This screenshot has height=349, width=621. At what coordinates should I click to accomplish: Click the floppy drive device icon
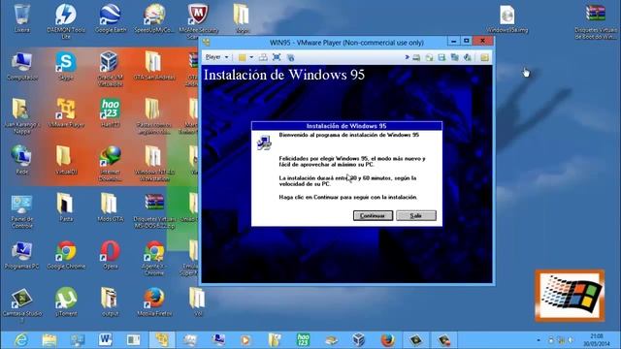441,58
